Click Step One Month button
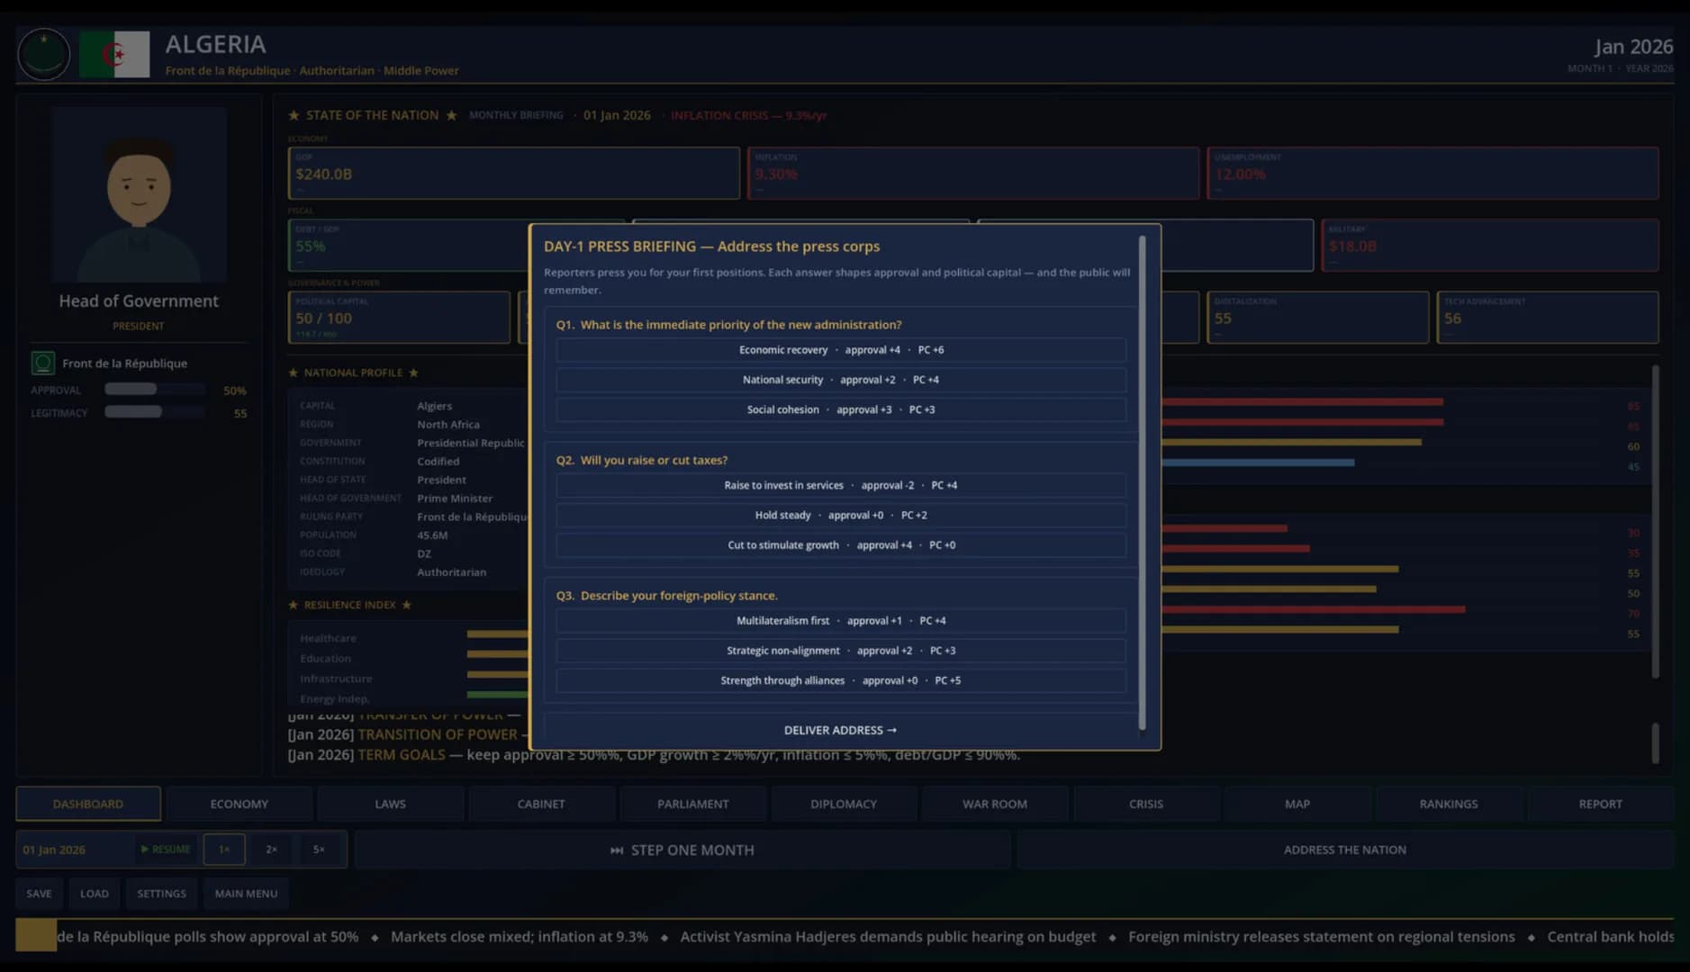1690x972 pixels. point(682,850)
